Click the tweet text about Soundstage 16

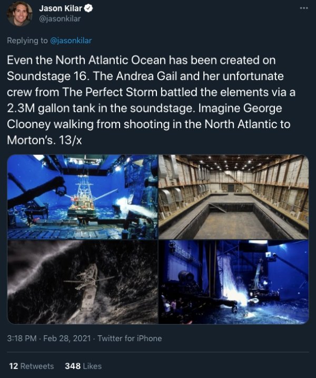pyautogui.click(x=151, y=100)
